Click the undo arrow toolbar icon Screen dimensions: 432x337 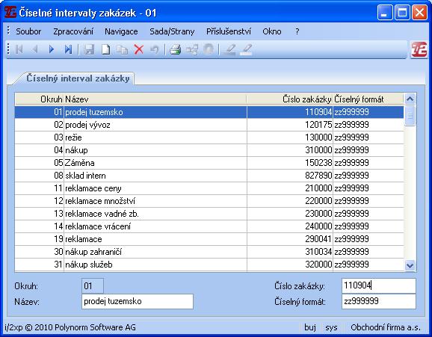(x=155, y=49)
